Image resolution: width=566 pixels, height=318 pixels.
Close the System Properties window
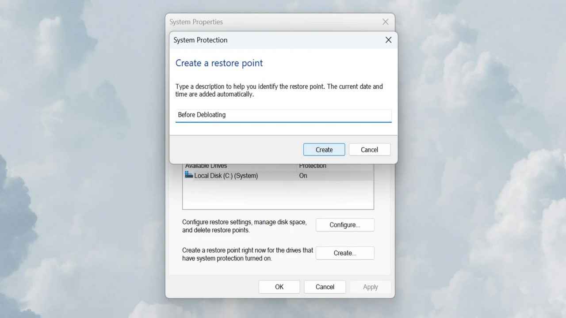coord(385,22)
